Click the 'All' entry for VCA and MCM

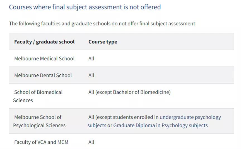click(x=91, y=142)
